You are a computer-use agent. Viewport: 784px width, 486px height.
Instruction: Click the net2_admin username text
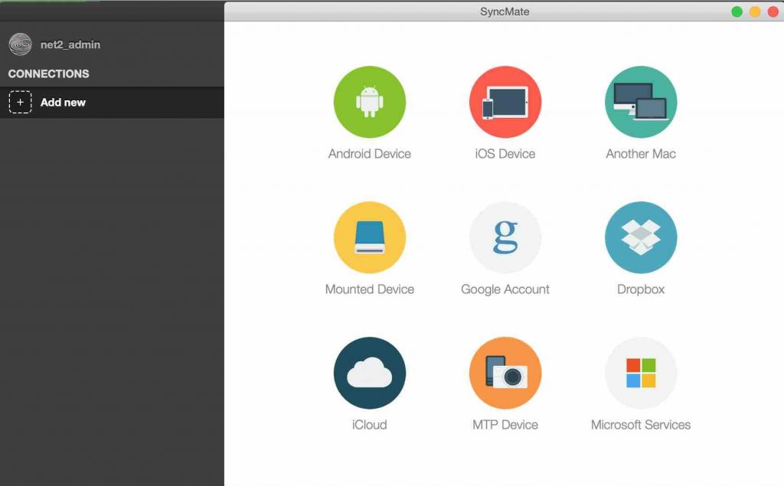pos(70,44)
